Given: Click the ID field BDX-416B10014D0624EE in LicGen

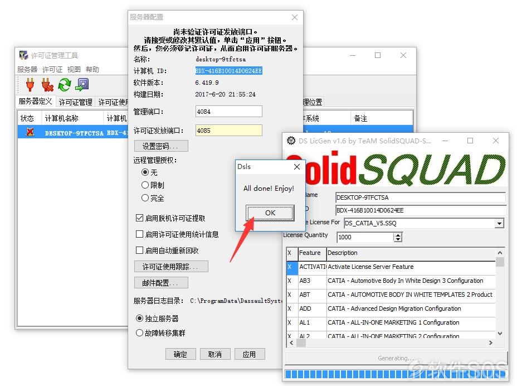Looking at the screenshot, I should click(421, 210).
